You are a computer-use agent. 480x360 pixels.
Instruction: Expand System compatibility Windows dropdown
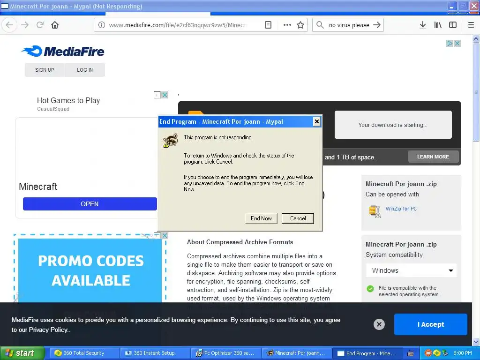[x=411, y=270]
